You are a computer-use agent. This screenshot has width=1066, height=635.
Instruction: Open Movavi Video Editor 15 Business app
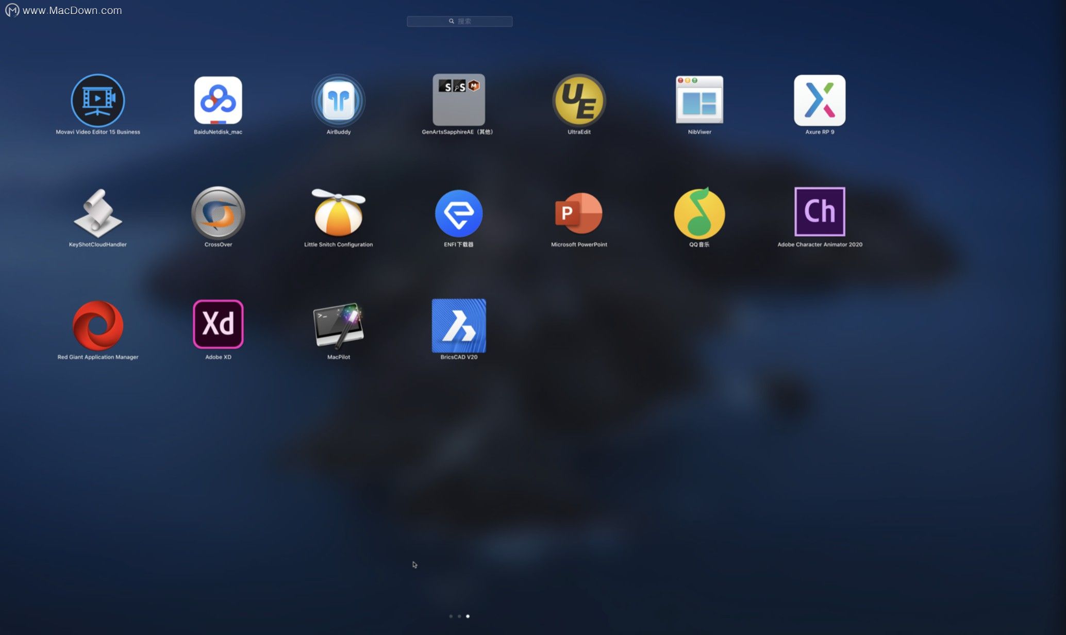click(98, 101)
